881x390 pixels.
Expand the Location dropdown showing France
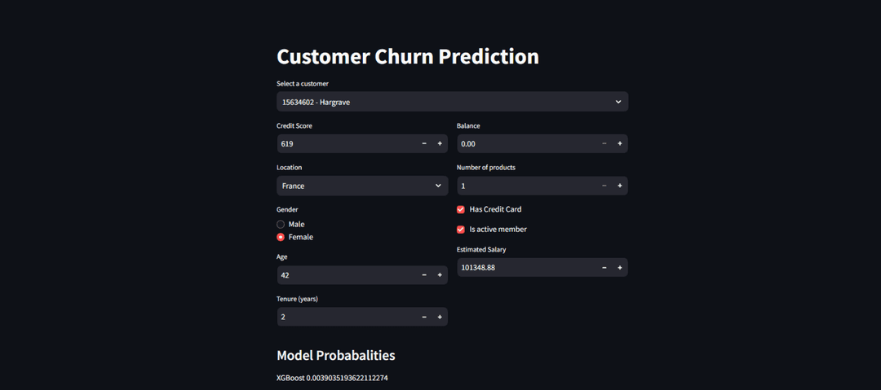pyautogui.click(x=362, y=186)
